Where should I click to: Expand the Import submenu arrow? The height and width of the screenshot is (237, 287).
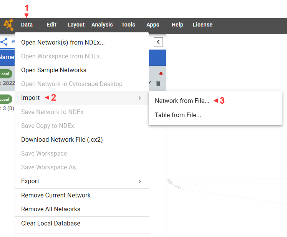pyautogui.click(x=140, y=98)
